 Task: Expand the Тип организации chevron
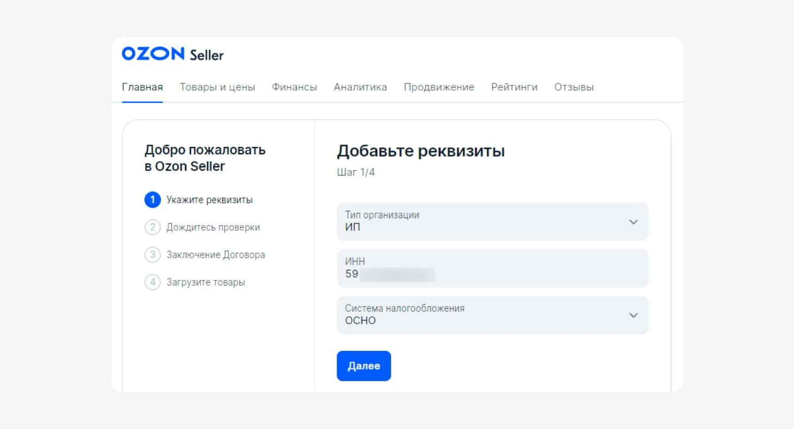(633, 222)
